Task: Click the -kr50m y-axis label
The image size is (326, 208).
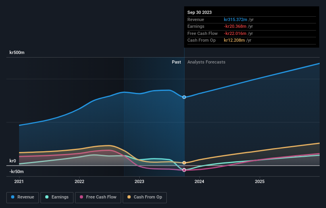Action: pyautogui.click(x=16, y=171)
